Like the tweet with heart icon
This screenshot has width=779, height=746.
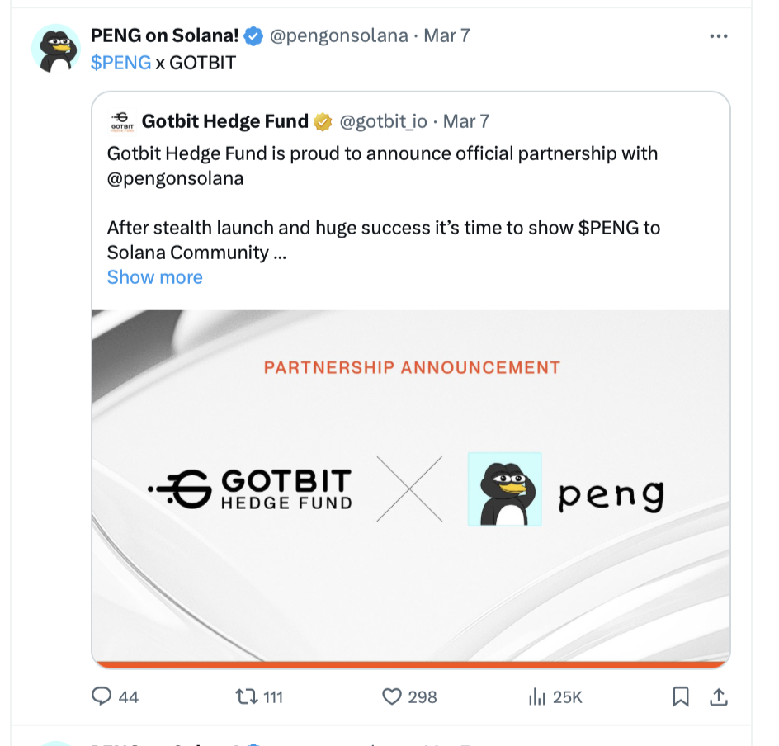tap(392, 696)
